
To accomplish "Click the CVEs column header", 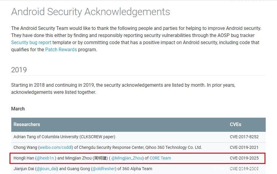I will 235,124.
